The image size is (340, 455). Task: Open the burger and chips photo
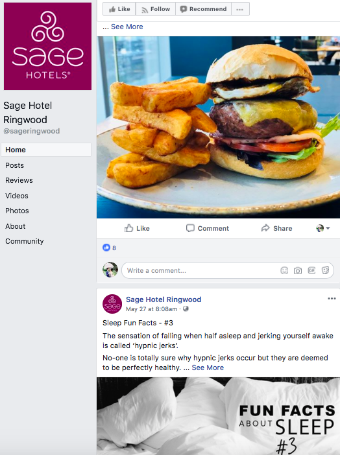coord(218,127)
